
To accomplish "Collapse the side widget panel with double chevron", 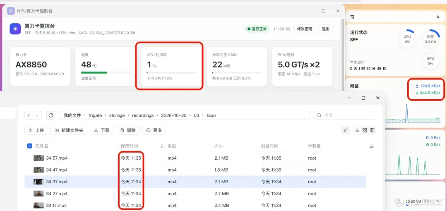I will click(x=438, y=17).
